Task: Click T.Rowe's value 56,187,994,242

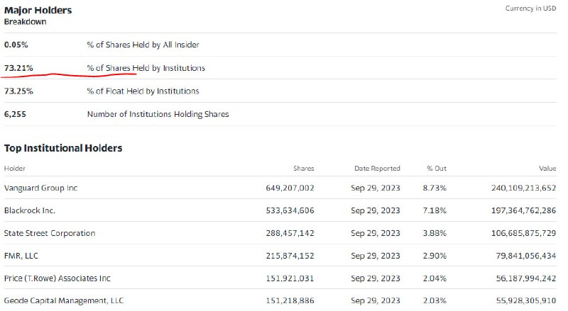Action: coord(526,278)
